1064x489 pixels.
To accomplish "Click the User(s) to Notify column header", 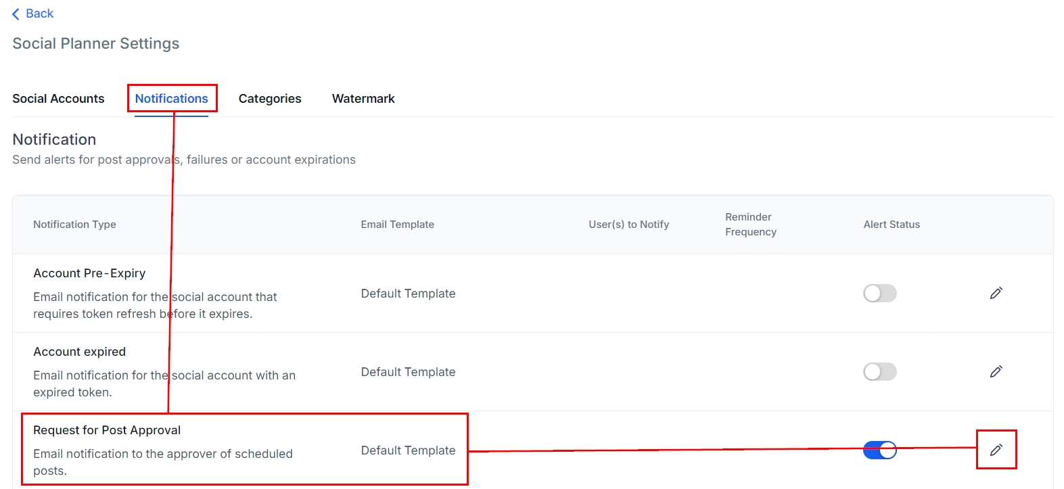I will 628,225.
